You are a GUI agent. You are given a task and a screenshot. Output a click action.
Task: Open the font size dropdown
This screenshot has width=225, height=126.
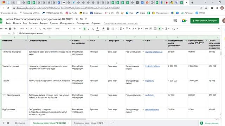point(77,29)
